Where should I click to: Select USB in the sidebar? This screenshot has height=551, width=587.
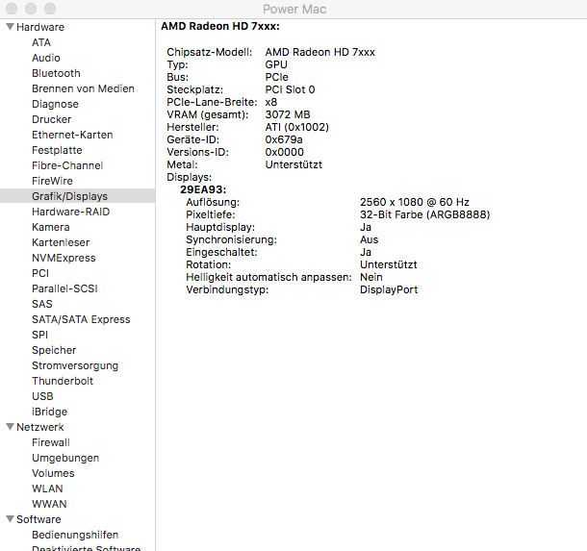tap(42, 396)
